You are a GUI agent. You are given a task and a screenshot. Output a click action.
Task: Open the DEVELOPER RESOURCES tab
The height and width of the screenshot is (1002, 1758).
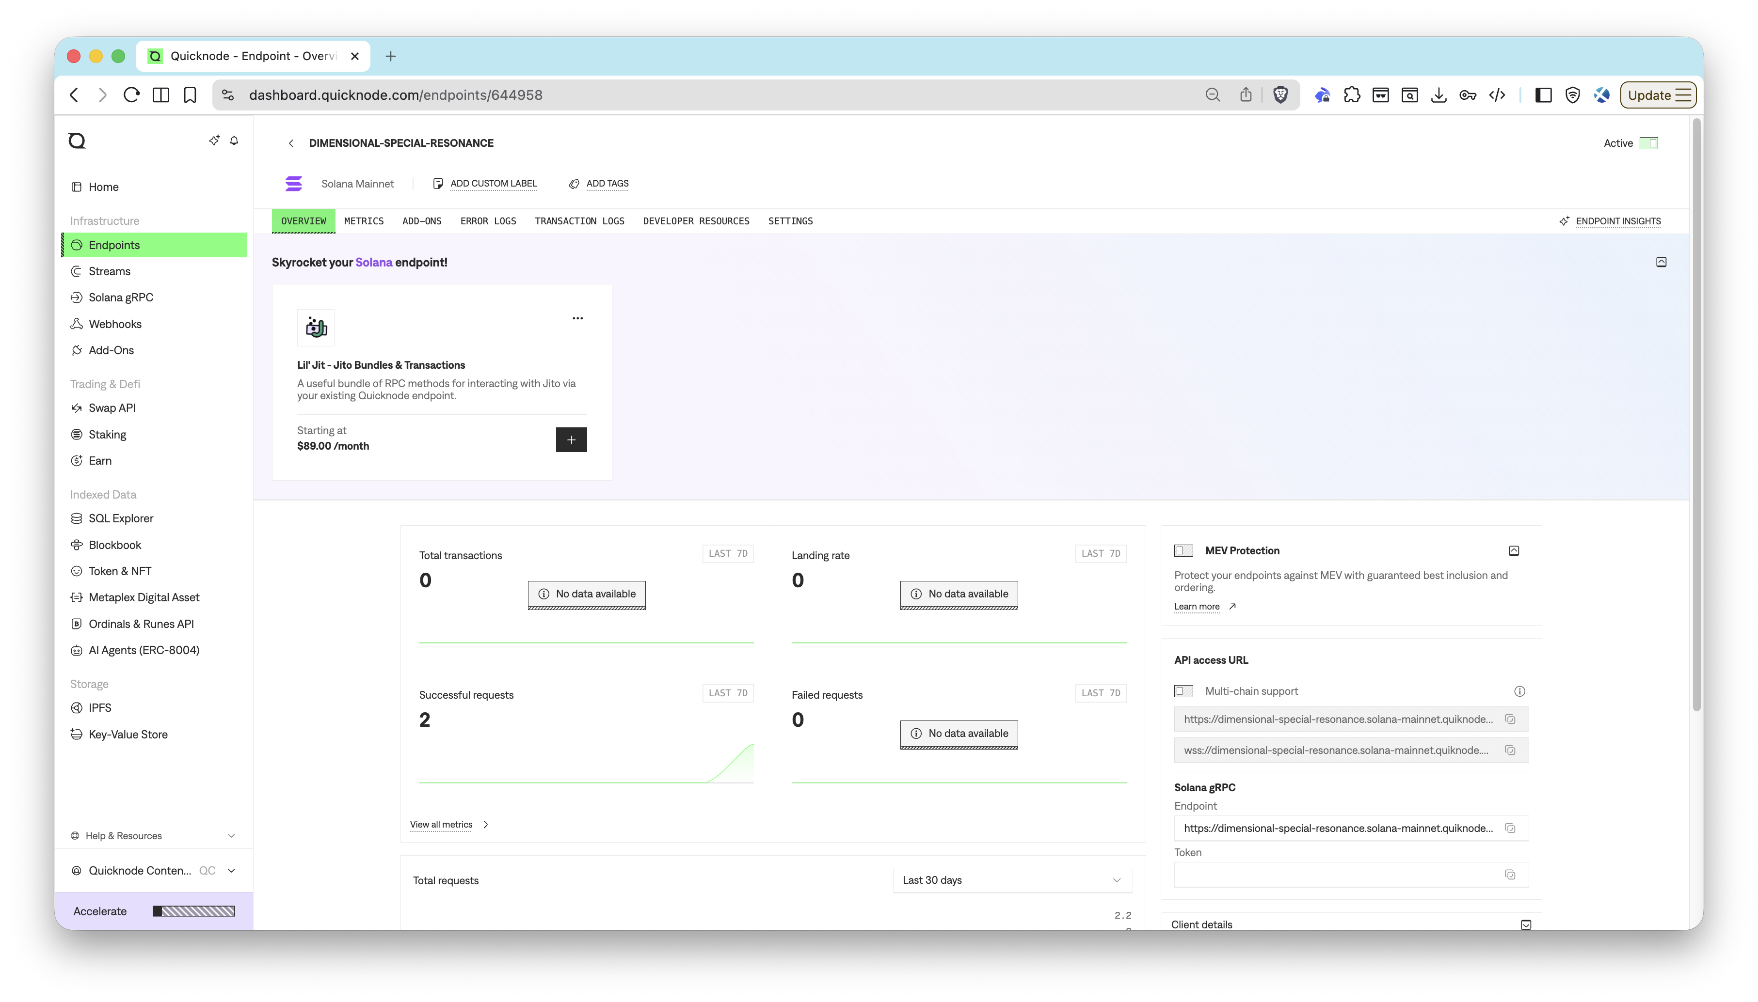(x=695, y=221)
